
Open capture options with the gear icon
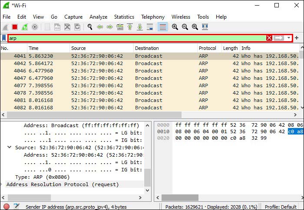[x=35, y=27]
